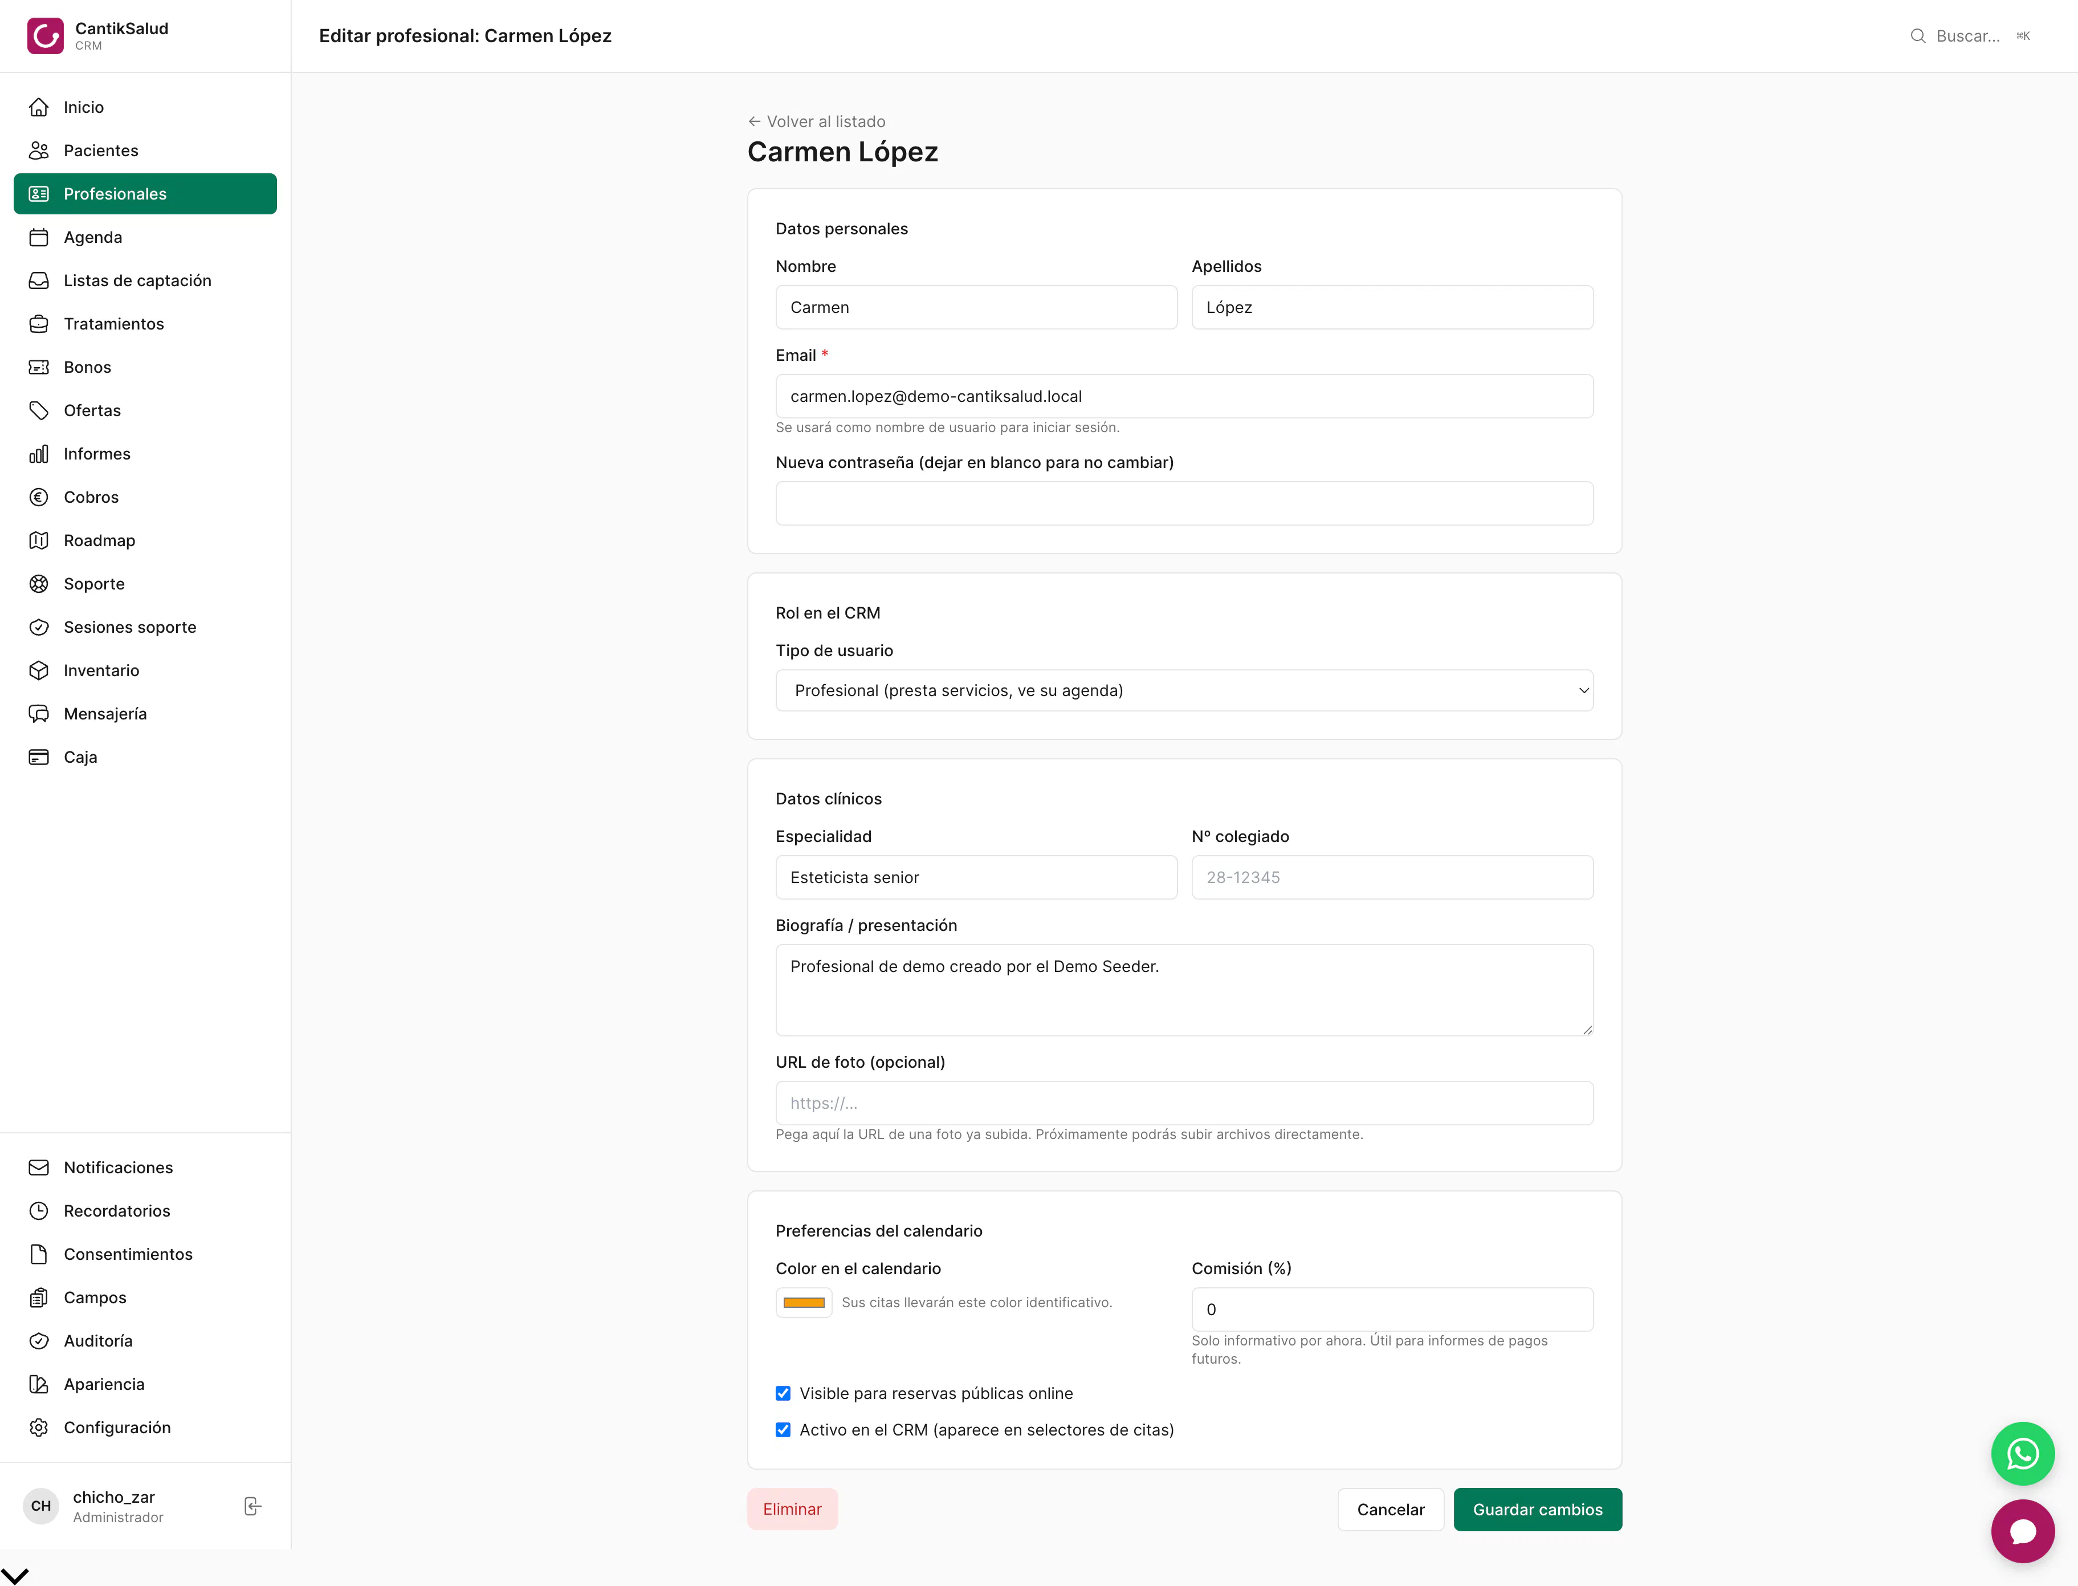Image resolution: width=2078 pixels, height=1586 pixels.
Task: Click the Roadmap map icon
Action: coord(39,541)
